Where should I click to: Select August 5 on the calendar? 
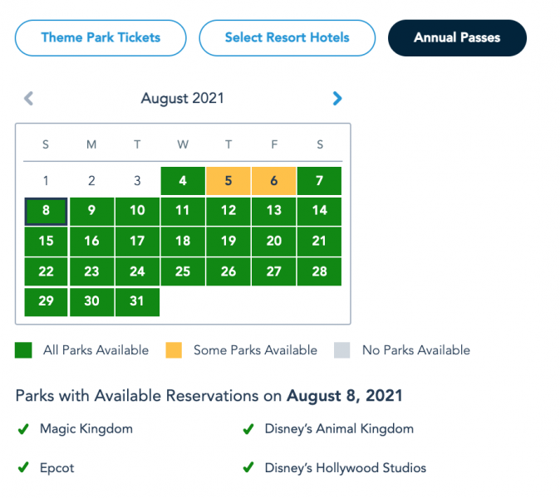[x=228, y=181]
